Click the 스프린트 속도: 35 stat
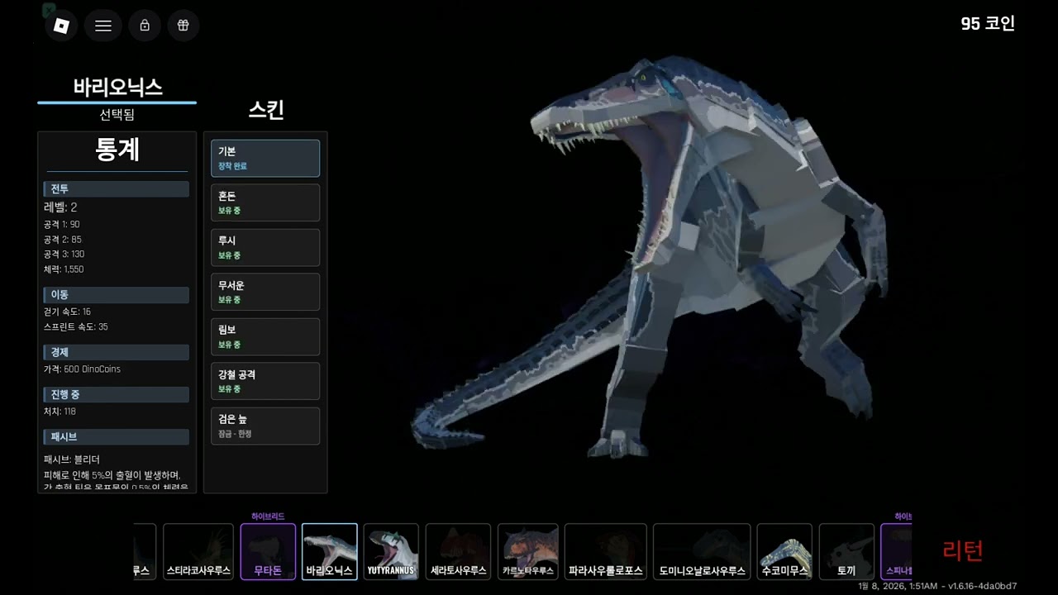 [x=76, y=327]
